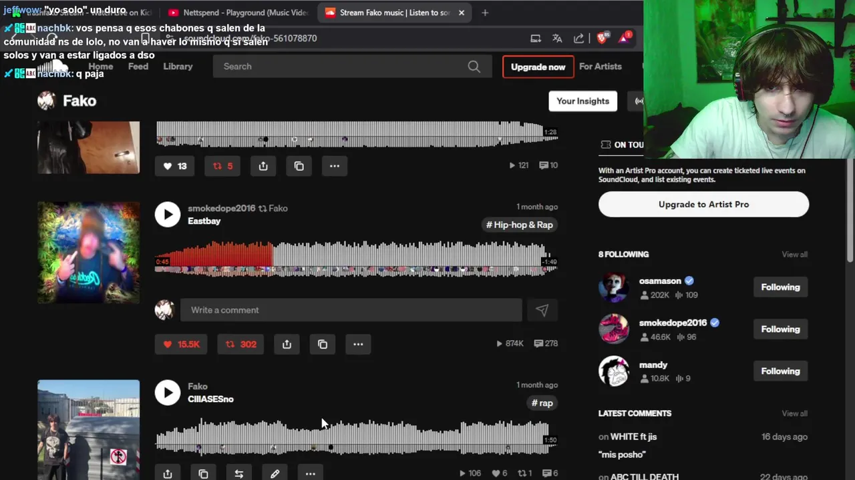
Task: Open comments count 10 on top track
Action: (548, 165)
